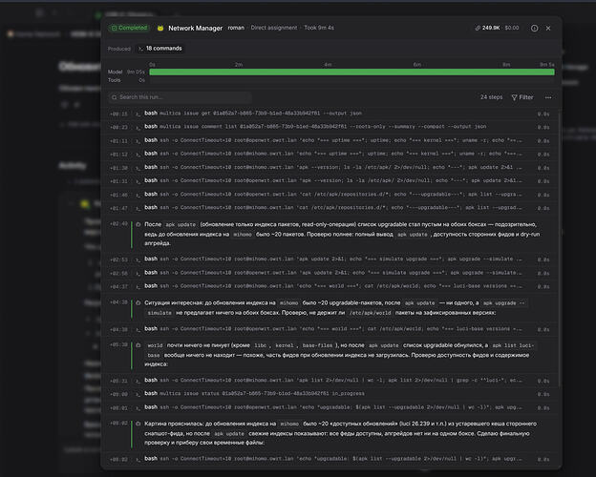Click the '$0.00' cost value
596x477 pixels.
512,28
